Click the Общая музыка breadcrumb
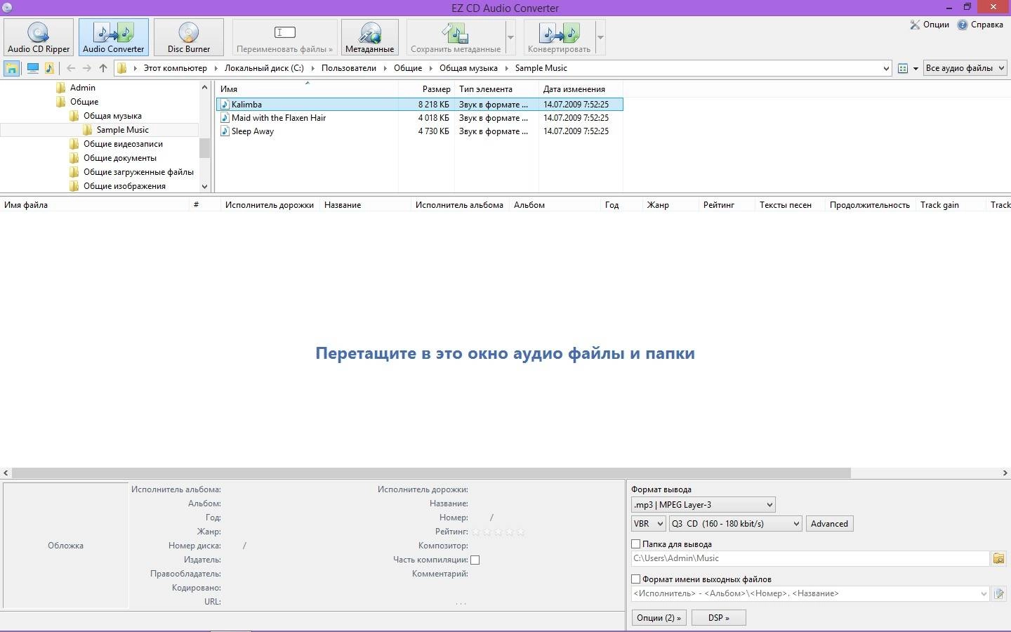 468,68
